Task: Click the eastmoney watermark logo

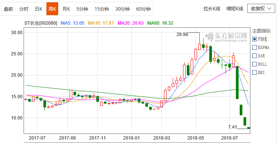Action: coord(227,37)
